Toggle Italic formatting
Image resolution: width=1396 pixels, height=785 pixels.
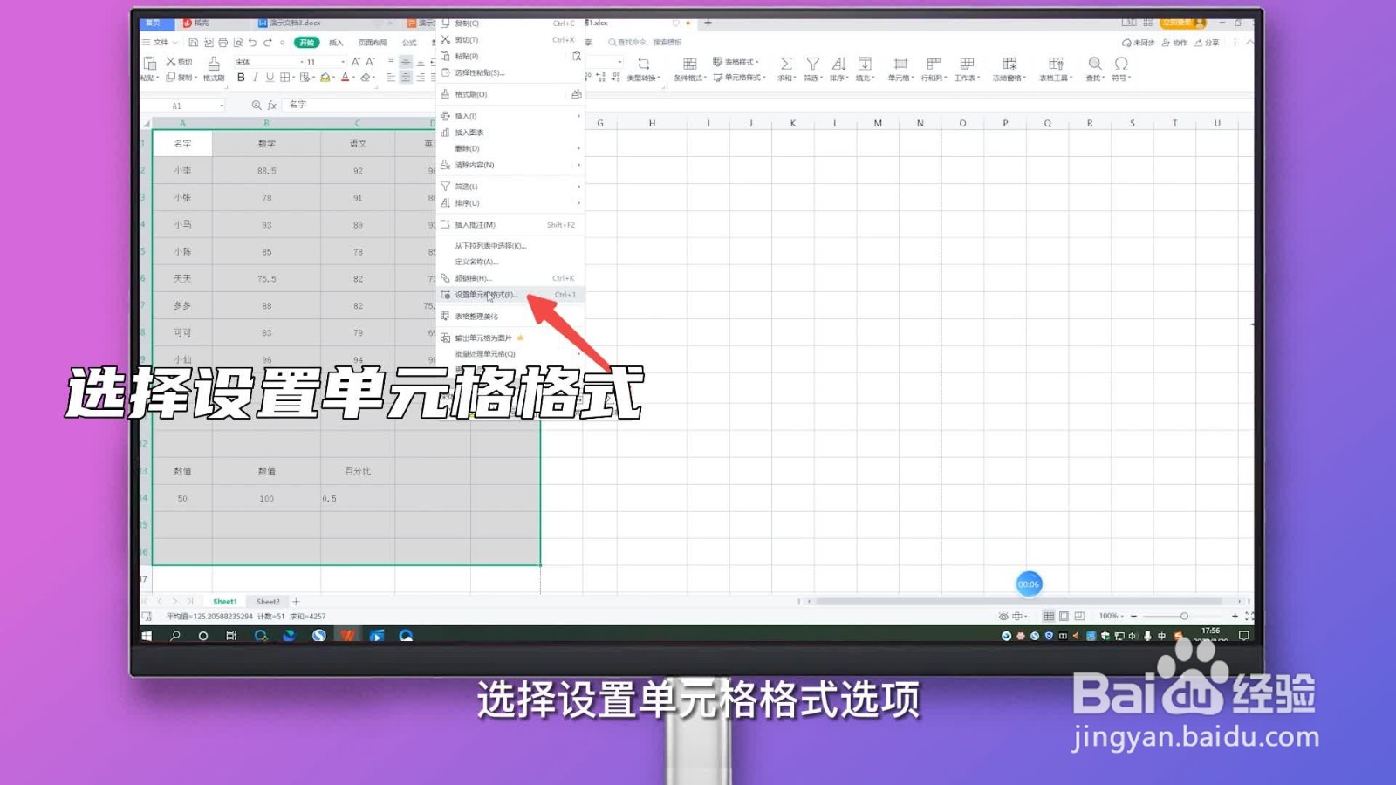255,78
